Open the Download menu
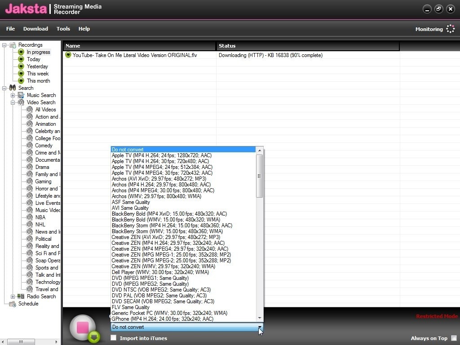 point(35,28)
